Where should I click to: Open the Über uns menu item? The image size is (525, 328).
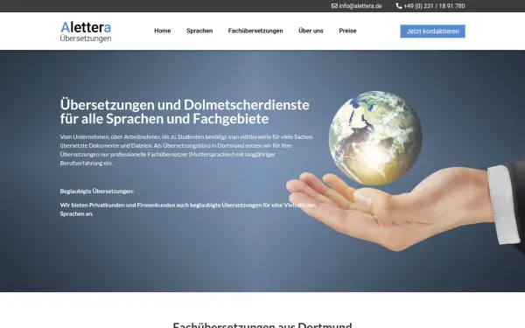[x=311, y=31]
